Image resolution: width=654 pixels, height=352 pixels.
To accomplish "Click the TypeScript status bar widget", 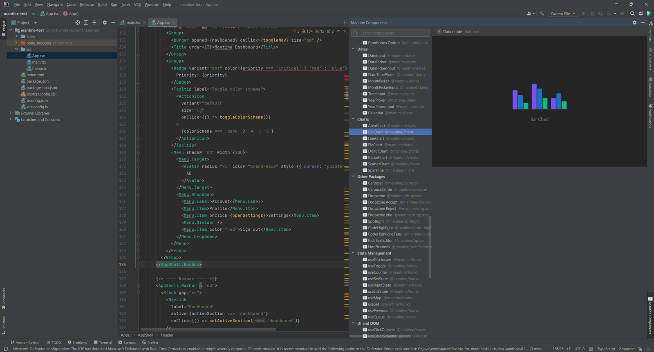I will (606, 349).
